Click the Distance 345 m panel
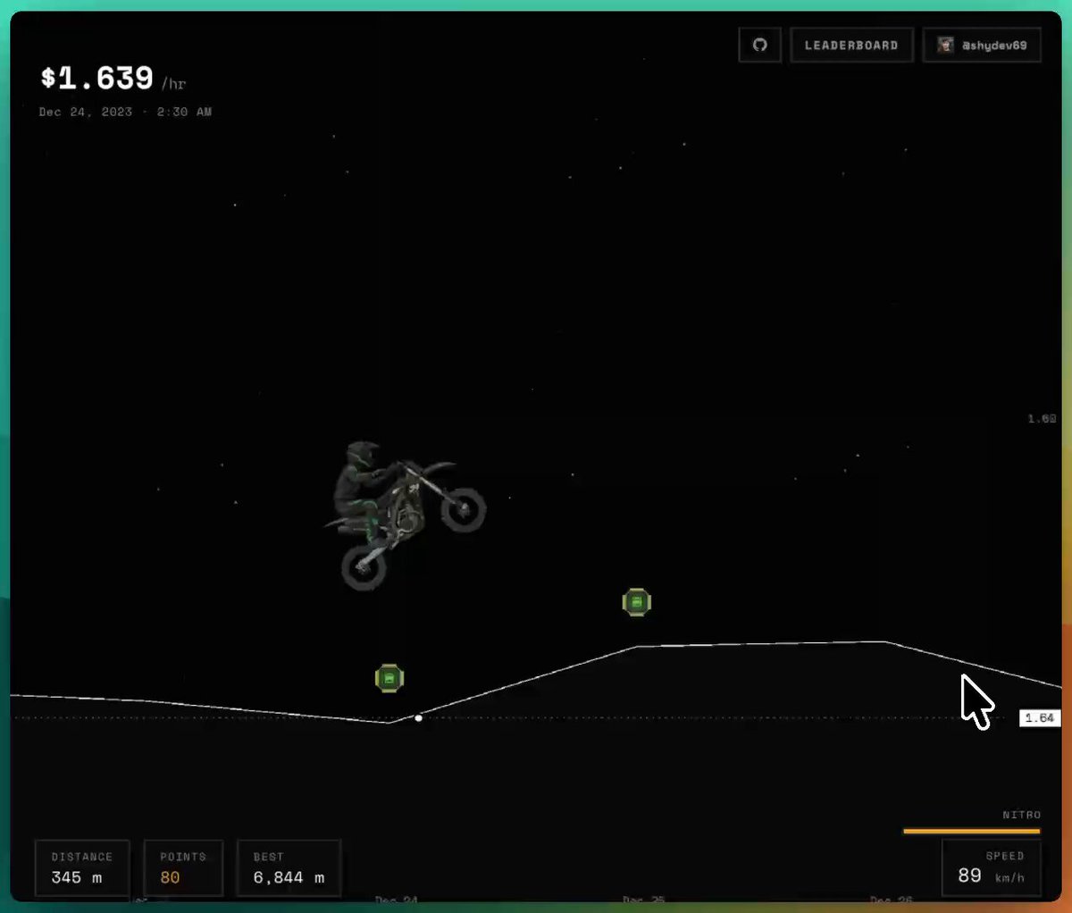The width and height of the screenshot is (1072, 913). click(x=82, y=867)
